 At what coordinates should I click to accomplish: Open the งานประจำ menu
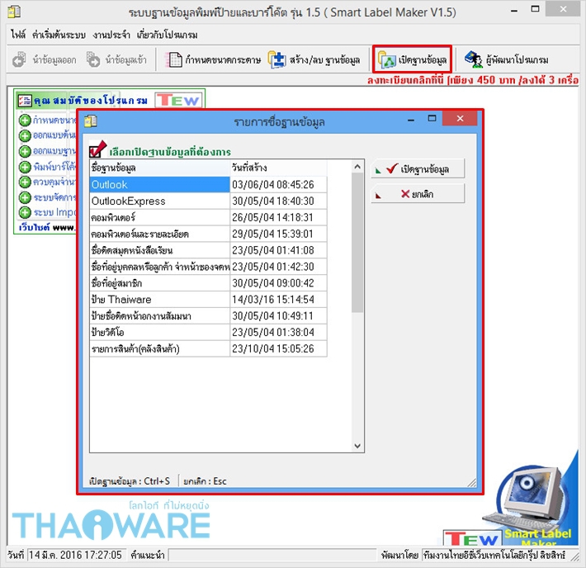point(111,35)
